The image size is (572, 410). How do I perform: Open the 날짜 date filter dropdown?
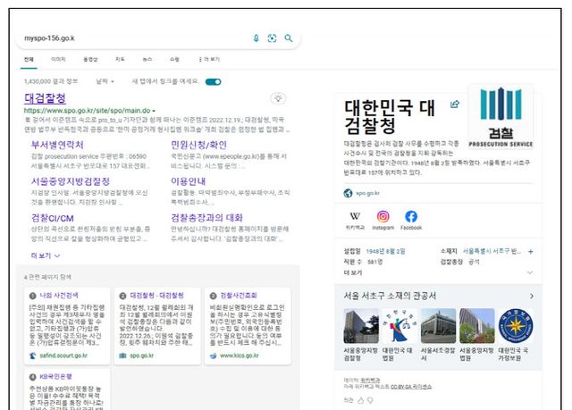click(x=105, y=82)
